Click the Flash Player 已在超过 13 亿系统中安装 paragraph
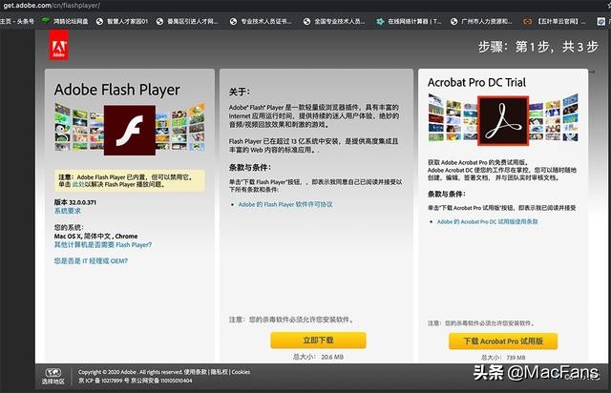The image size is (611, 393). pyautogui.click(x=314, y=145)
